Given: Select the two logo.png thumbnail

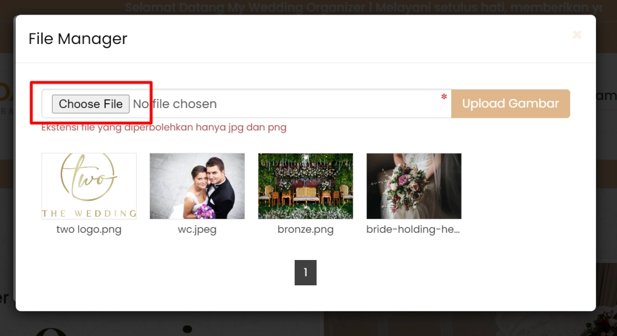Looking at the screenshot, I should click(89, 186).
